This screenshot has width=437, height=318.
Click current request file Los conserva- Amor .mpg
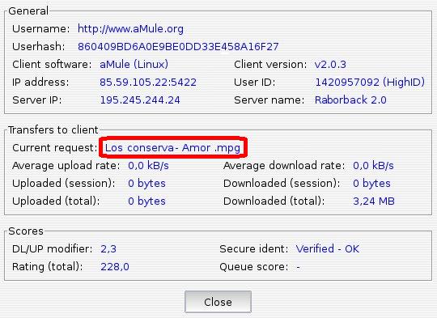tap(172, 148)
